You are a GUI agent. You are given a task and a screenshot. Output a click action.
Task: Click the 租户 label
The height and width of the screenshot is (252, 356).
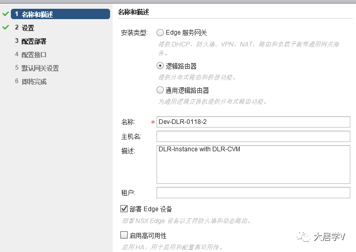pyautogui.click(x=128, y=193)
